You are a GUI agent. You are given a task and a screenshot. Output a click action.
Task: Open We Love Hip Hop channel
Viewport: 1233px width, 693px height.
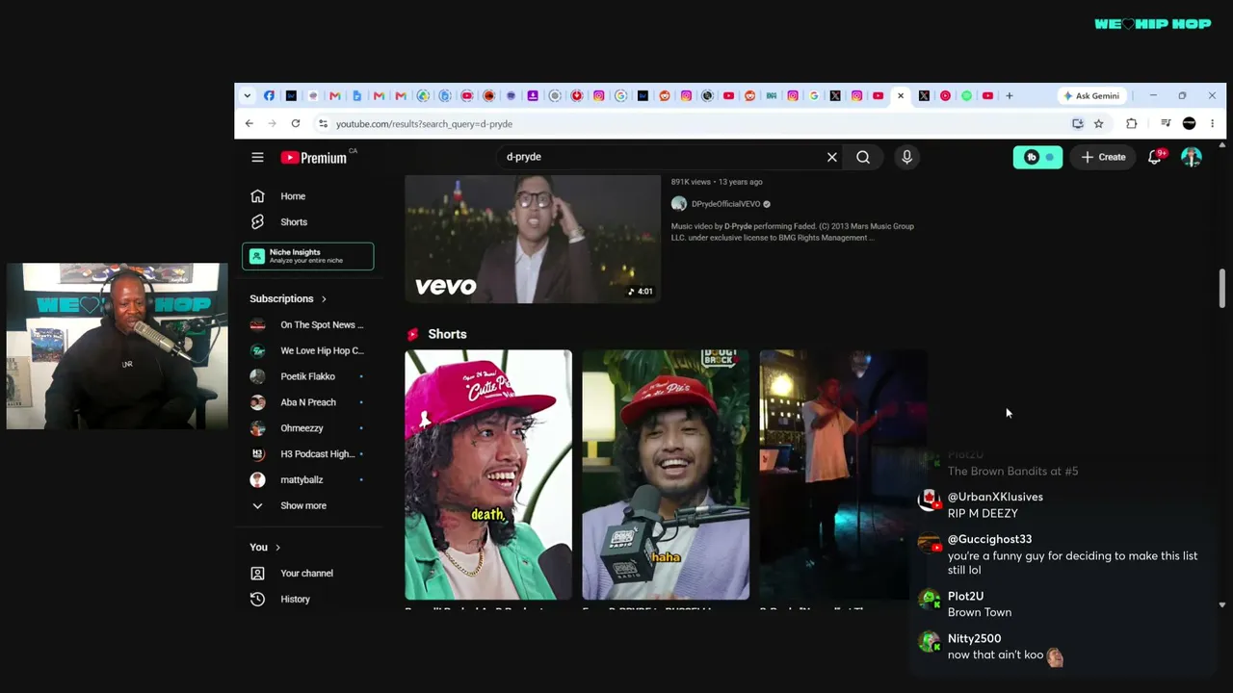308,351
